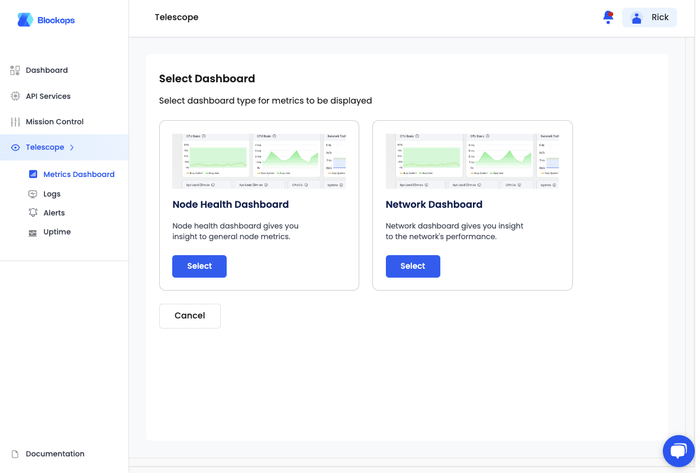Click the Mission Control sliders icon
696x473 pixels.
pos(15,122)
